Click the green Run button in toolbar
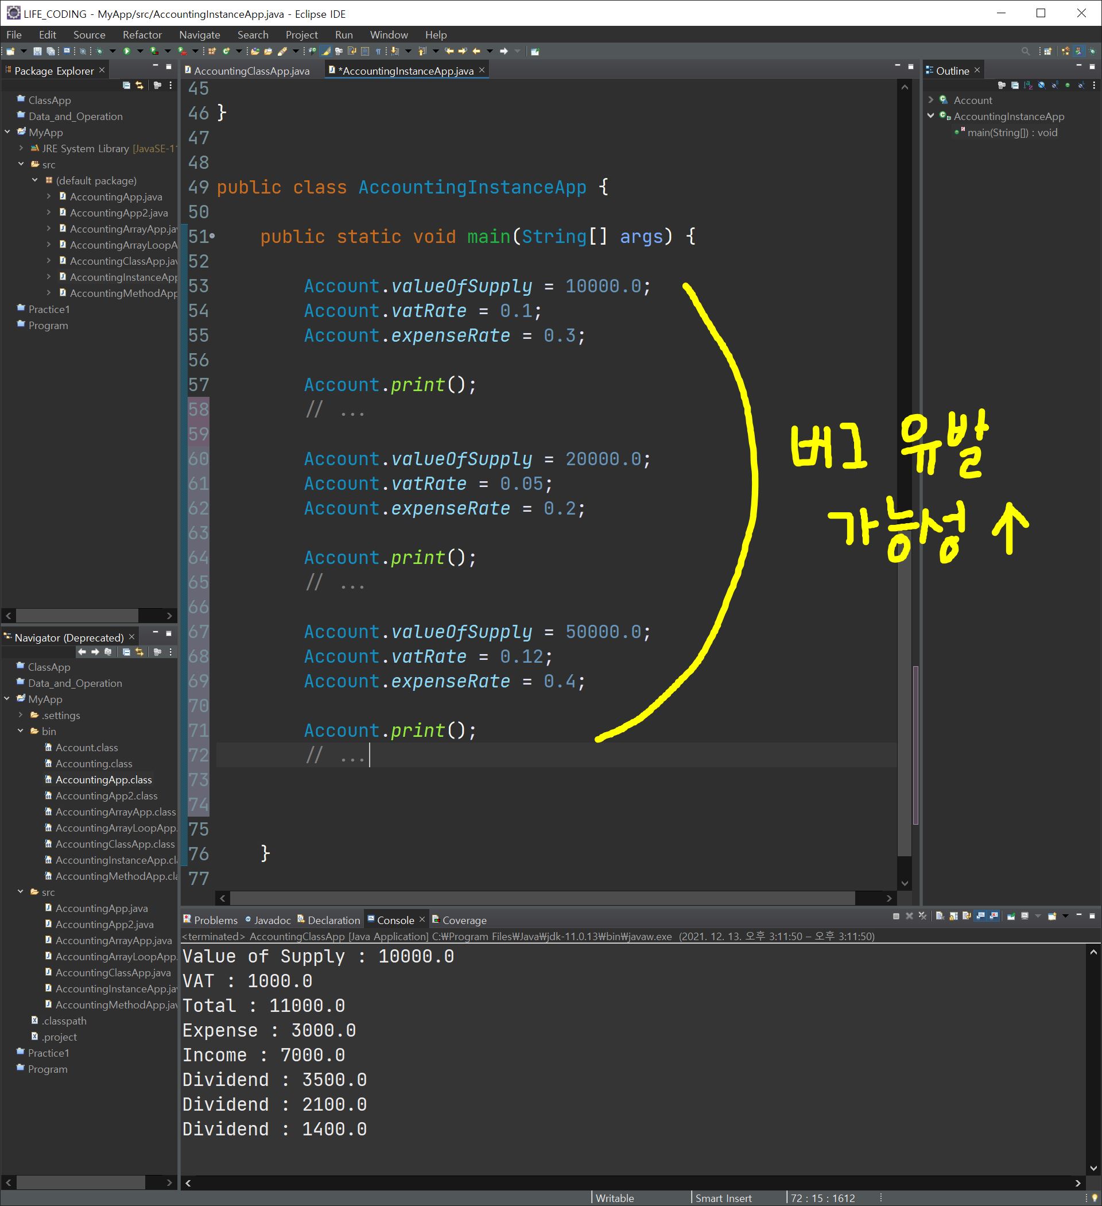Viewport: 1102px width, 1206px height. click(127, 52)
